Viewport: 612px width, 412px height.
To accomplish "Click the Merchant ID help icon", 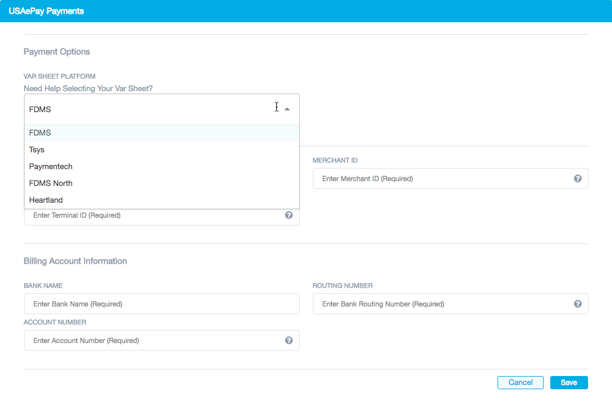I will pyautogui.click(x=578, y=179).
